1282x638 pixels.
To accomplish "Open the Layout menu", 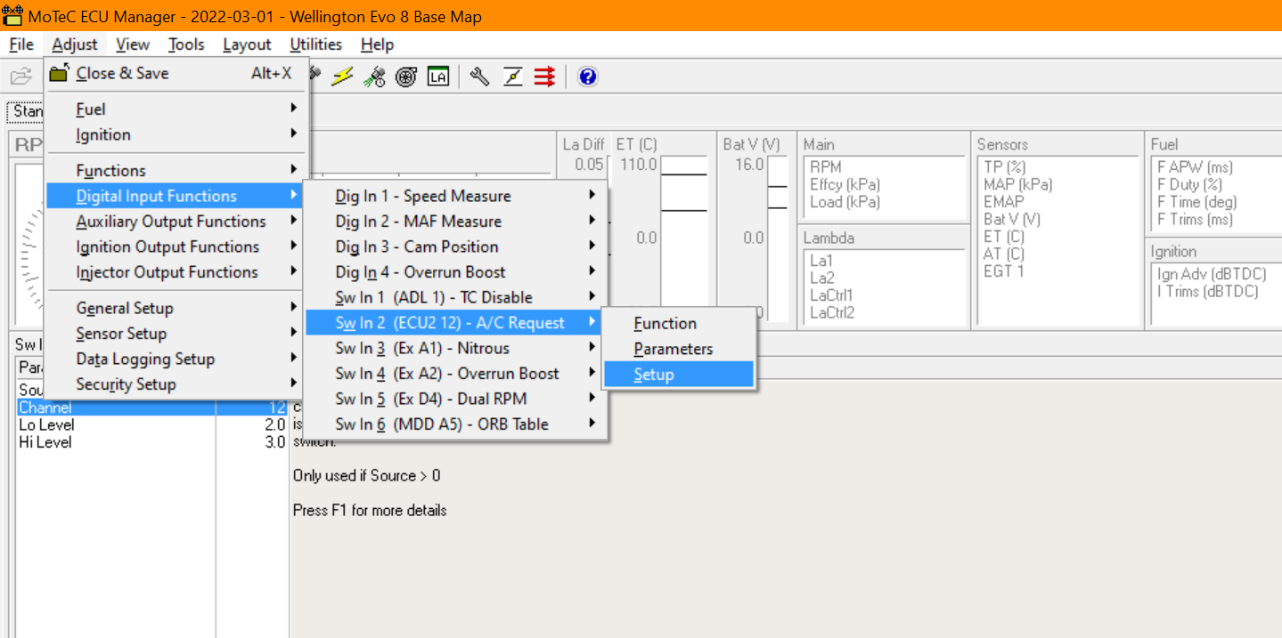I will point(247,44).
